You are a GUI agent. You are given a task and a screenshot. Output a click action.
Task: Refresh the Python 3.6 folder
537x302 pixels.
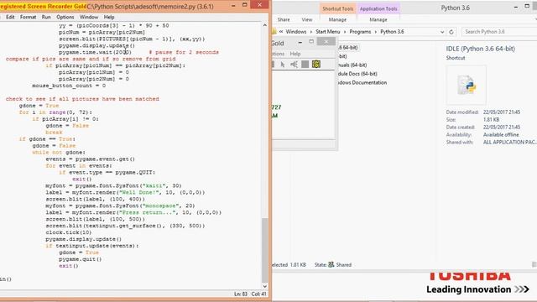pyautogui.click(x=451, y=32)
